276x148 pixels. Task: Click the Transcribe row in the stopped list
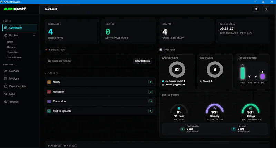click(x=100, y=101)
